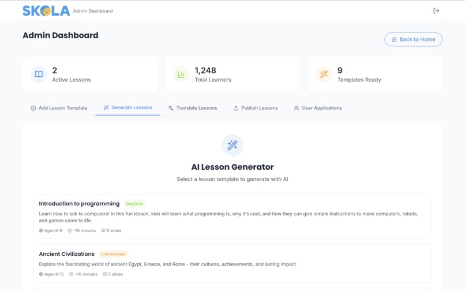Open the Add Lesson Template tab
465x291 pixels.
coord(59,108)
